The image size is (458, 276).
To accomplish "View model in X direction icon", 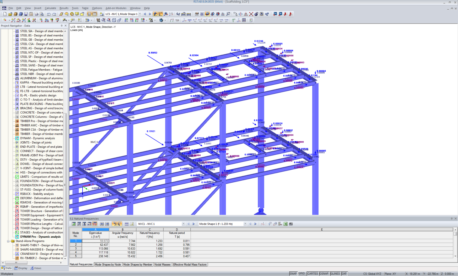I will 126,20.
